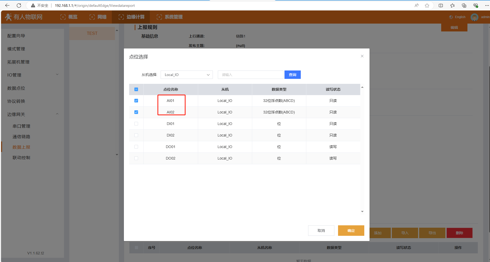This screenshot has height=262, width=490.
Task: Click the blue 查询 search button
Action: pyautogui.click(x=292, y=75)
